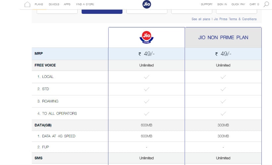Click the Jio logo in header
The height and width of the screenshot is (165, 272).
click(x=147, y=4)
